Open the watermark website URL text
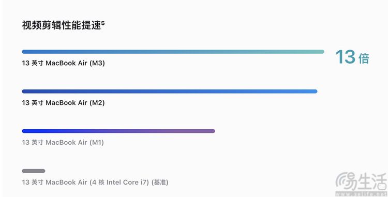Viewport: 388px width, 197px height. 361,194
